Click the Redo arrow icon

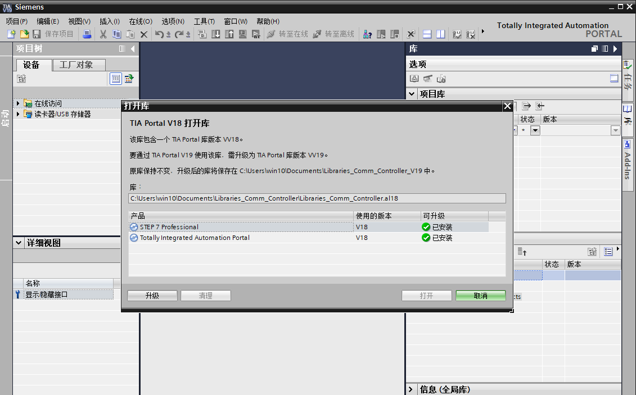(179, 34)
